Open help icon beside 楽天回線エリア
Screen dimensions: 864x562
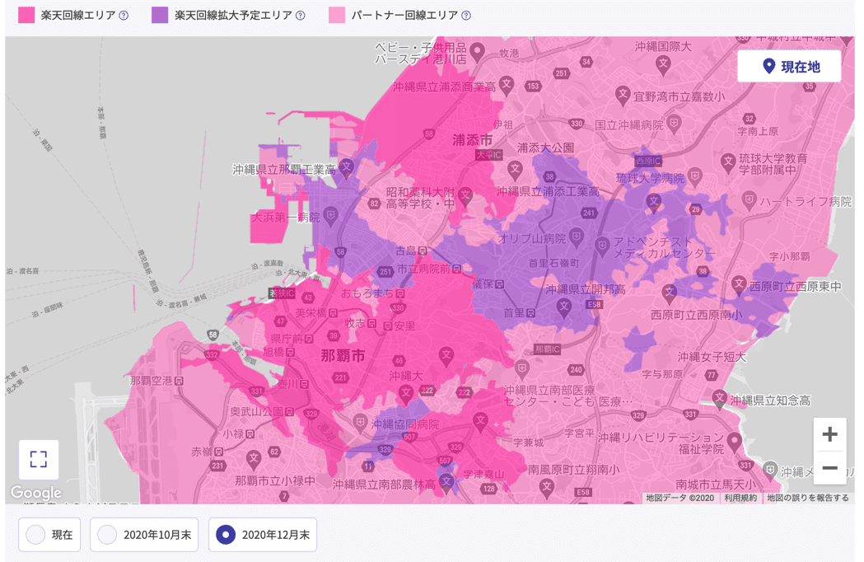(124, 16)
